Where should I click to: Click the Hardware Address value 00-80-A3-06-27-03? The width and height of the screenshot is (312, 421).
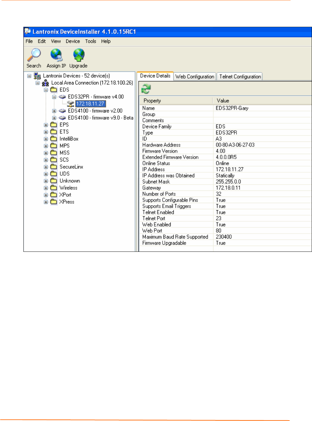click(235, 145)
